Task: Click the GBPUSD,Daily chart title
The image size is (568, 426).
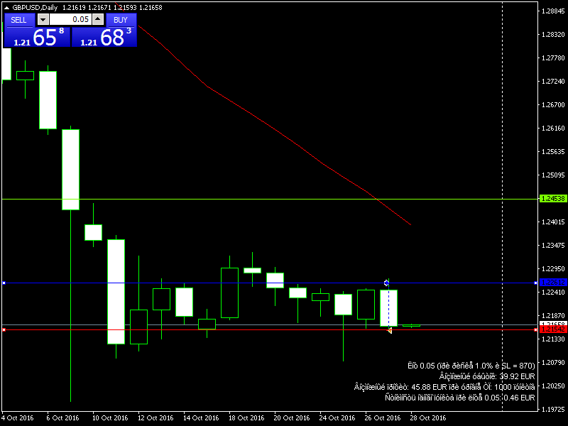Action: (35, 8)
